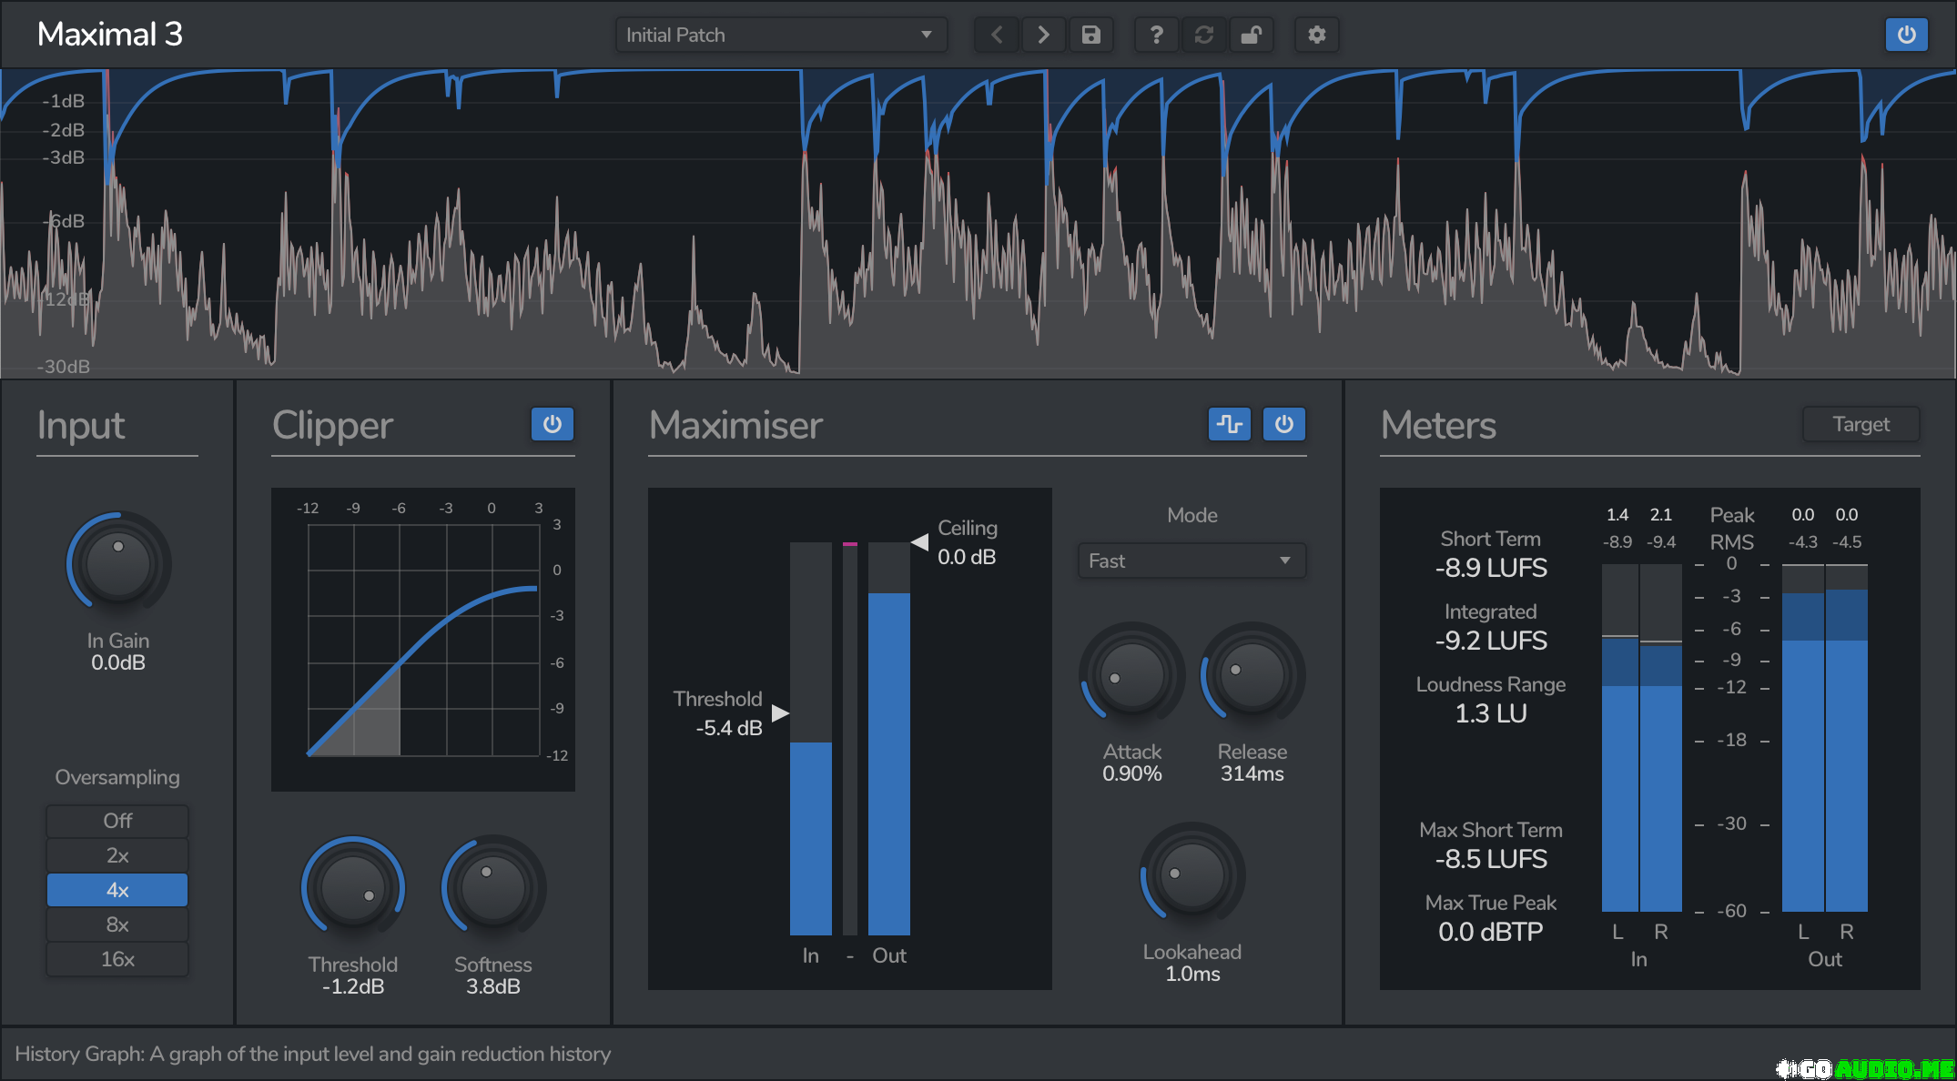Set oversampling to Off

[x=117, y=821]
